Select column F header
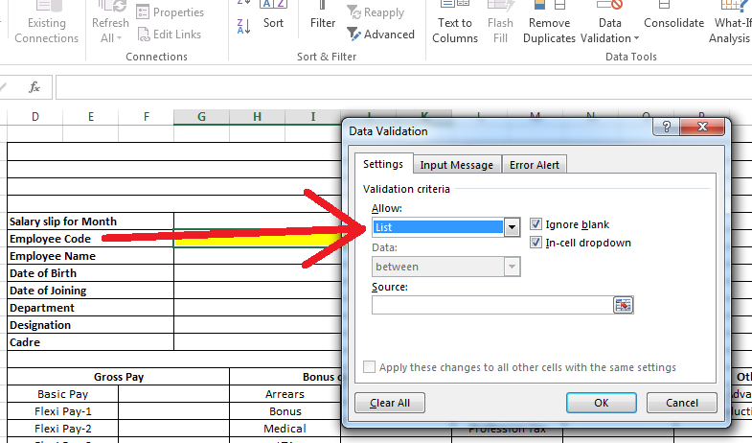The height and width of the screenshot is (443, 752). [x=147, y=117]
